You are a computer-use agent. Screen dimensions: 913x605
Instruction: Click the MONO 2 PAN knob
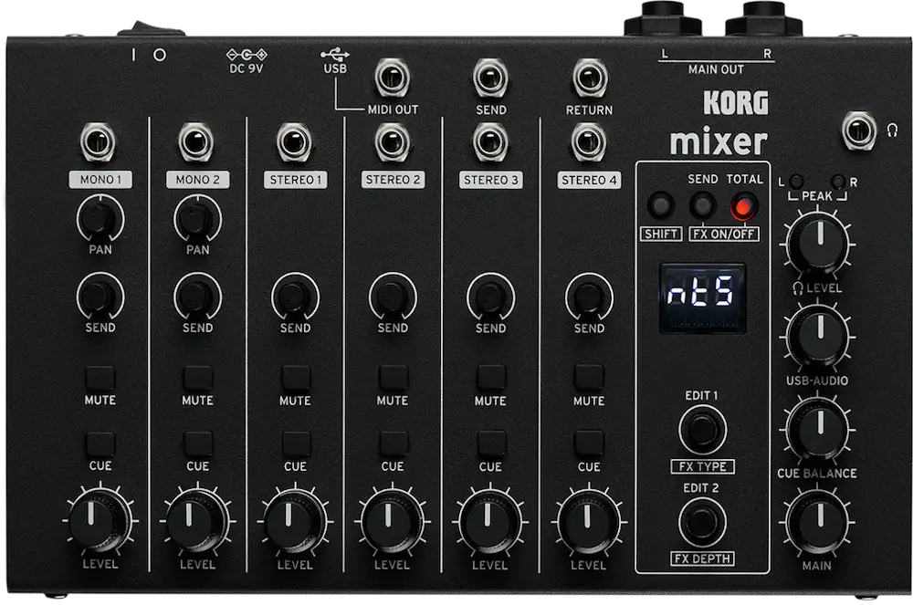[x=198, y=219]
